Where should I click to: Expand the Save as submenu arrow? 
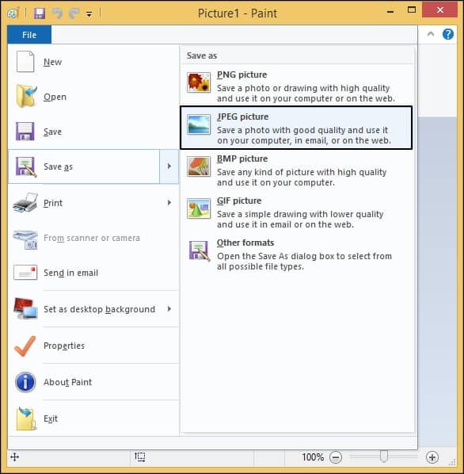(169, 166)
